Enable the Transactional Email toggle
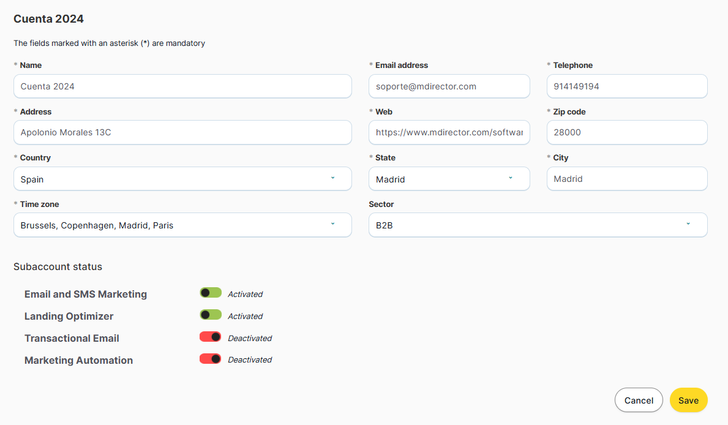 [211, 337]
